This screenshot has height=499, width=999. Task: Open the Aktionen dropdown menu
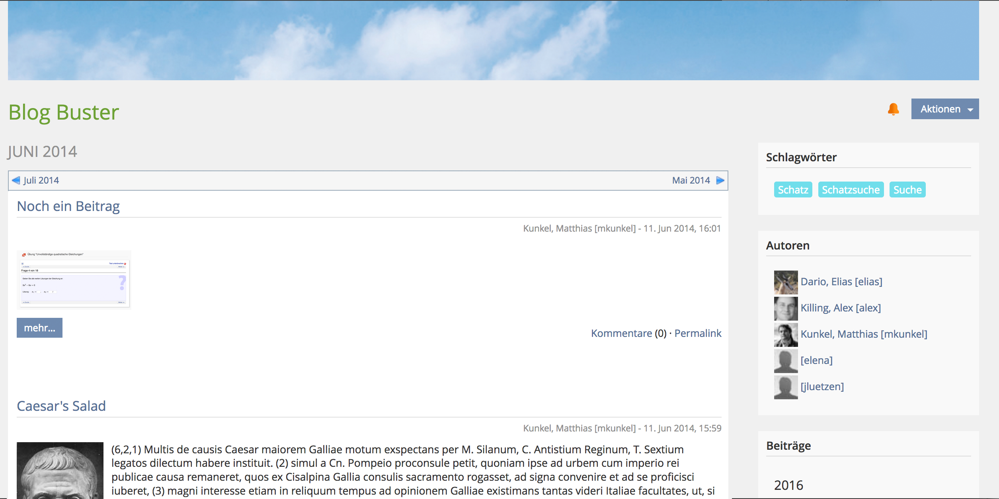point(944,109)
